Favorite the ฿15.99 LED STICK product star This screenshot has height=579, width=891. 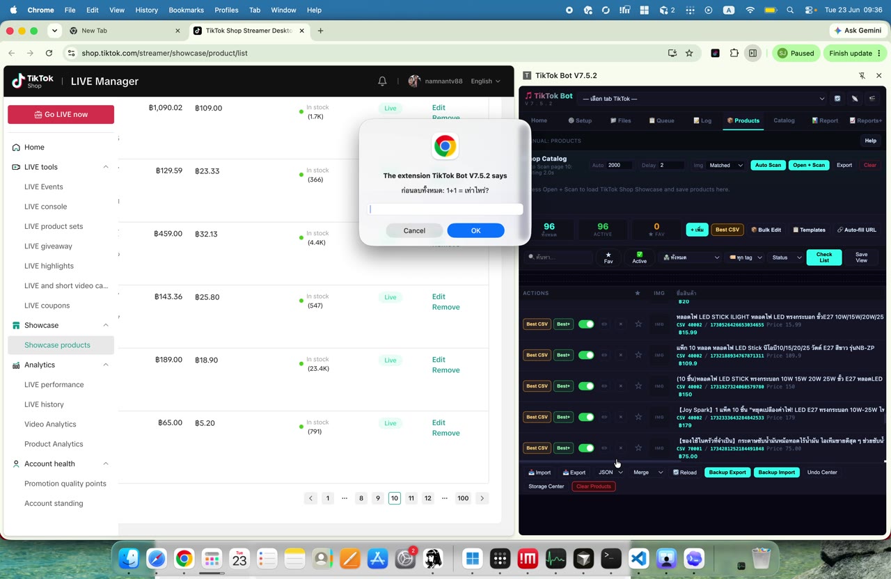point(638,324)
